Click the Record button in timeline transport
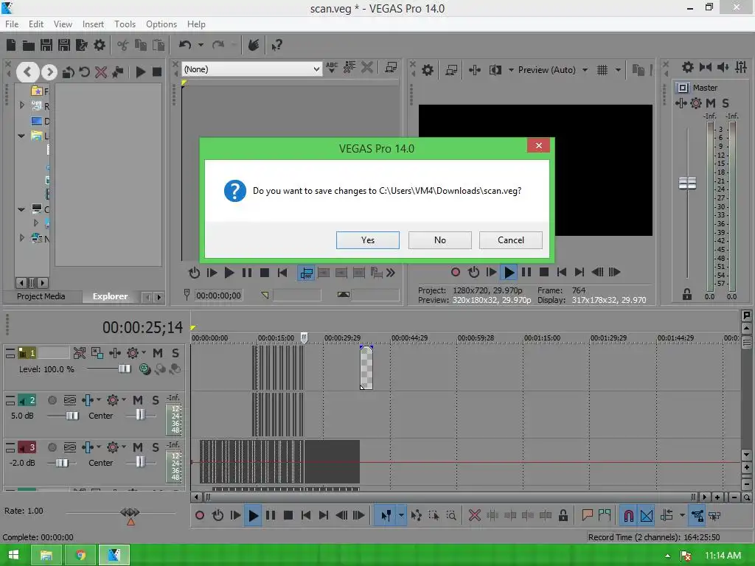The height and width of the screenshot is (566, 755). click(199, 516)
